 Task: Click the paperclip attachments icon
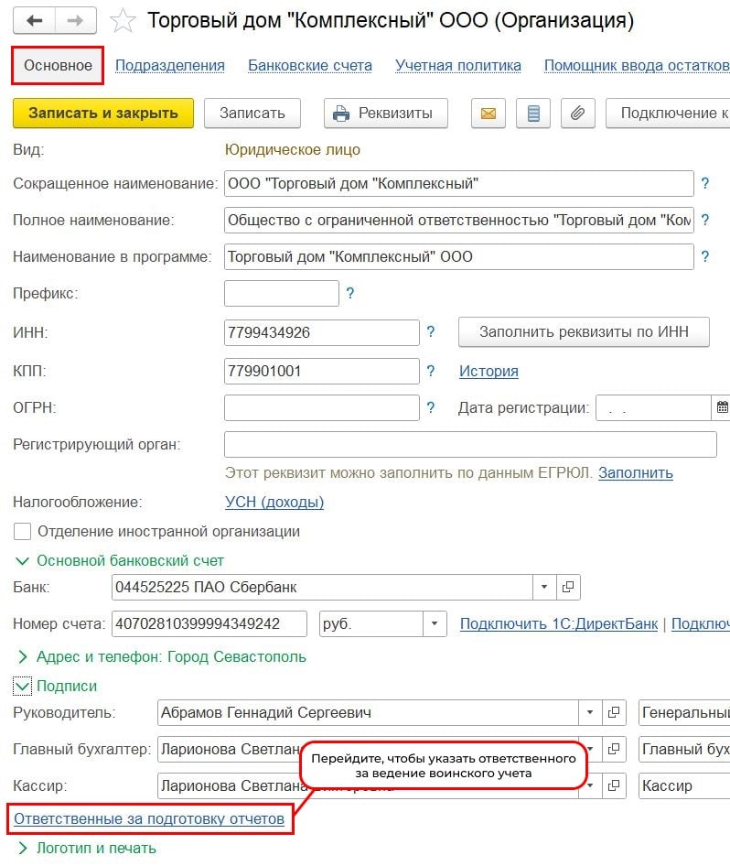[577, 114]
